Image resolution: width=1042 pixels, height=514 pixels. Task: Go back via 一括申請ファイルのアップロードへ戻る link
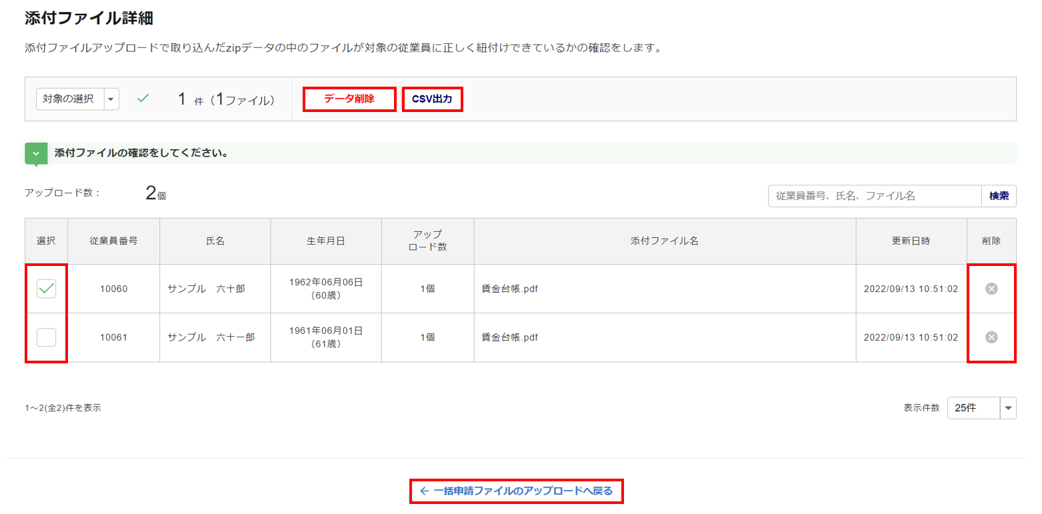tap(516, 491)
